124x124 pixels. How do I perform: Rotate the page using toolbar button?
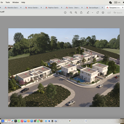98,12
